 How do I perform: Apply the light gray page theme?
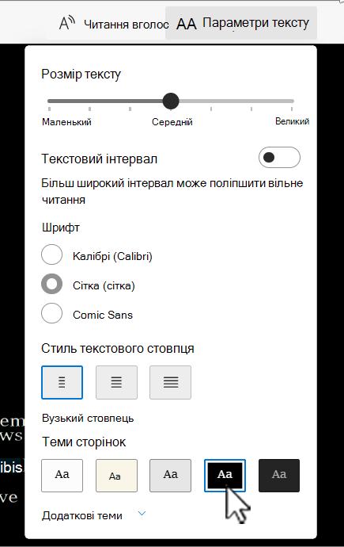click(171, 476)
